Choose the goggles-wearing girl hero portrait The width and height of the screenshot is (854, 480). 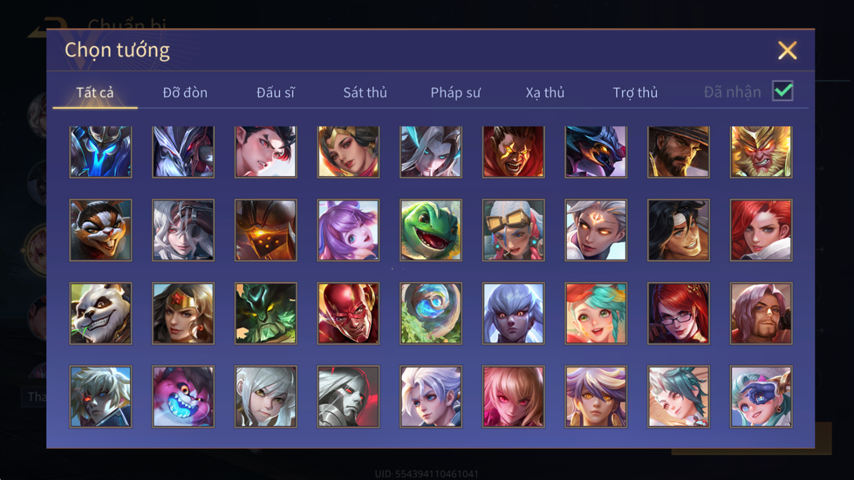[514, 230]
